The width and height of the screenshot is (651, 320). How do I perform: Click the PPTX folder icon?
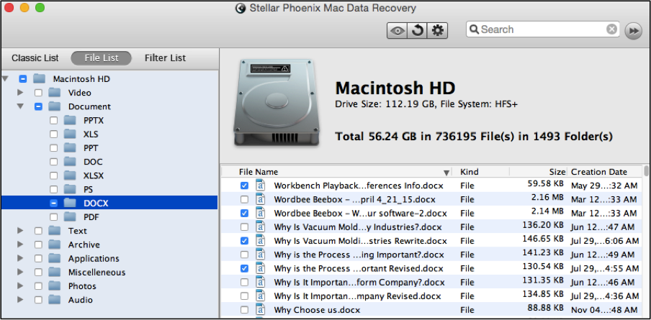(70, 120)
